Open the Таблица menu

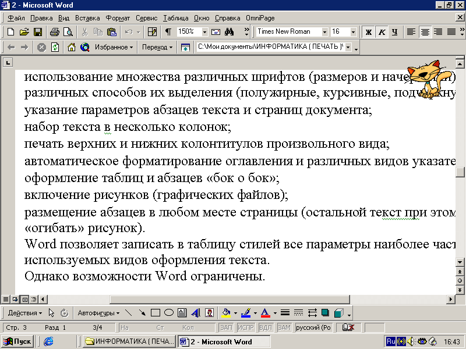click(175, 18)
